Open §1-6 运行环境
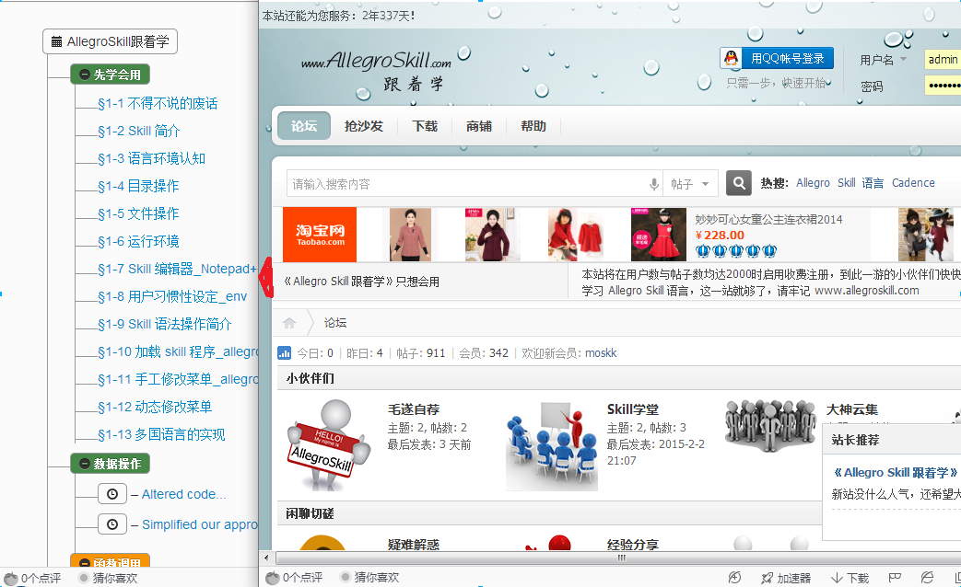 138,241
